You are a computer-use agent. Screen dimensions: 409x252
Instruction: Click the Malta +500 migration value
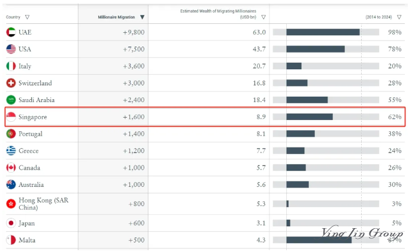[136, 240]
